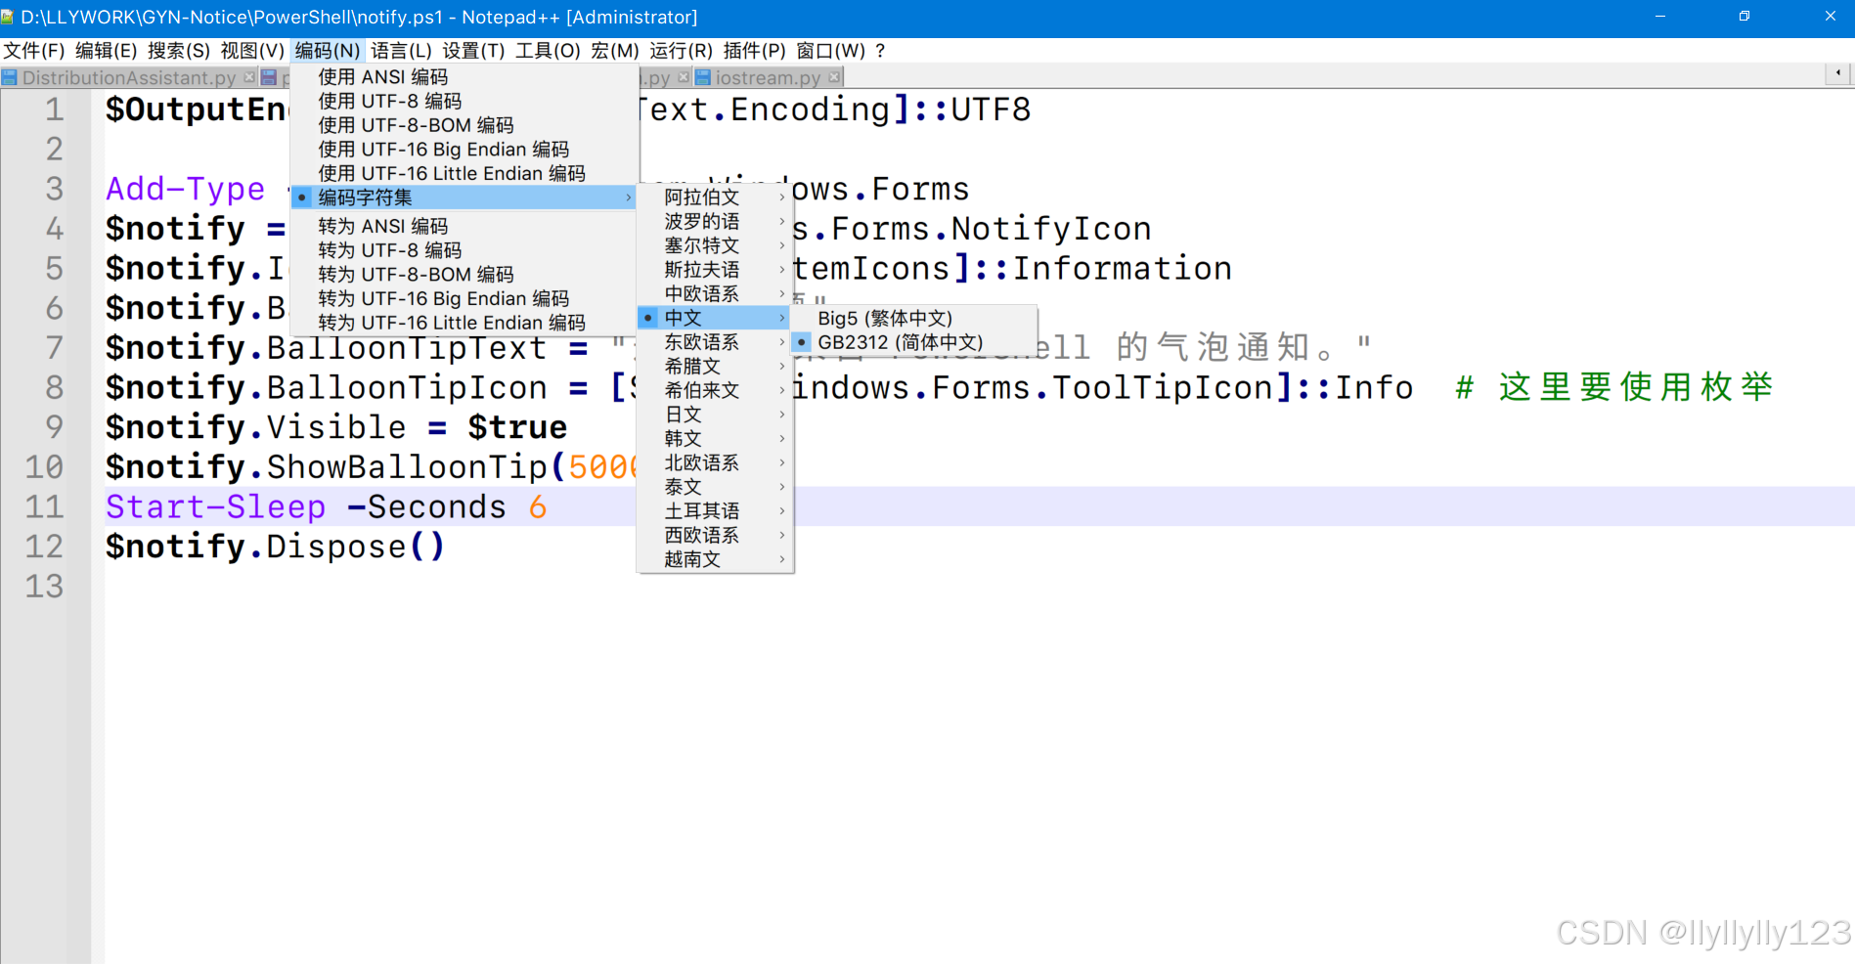
Task: Close the iostream.py tab
Action: [833, 77]
